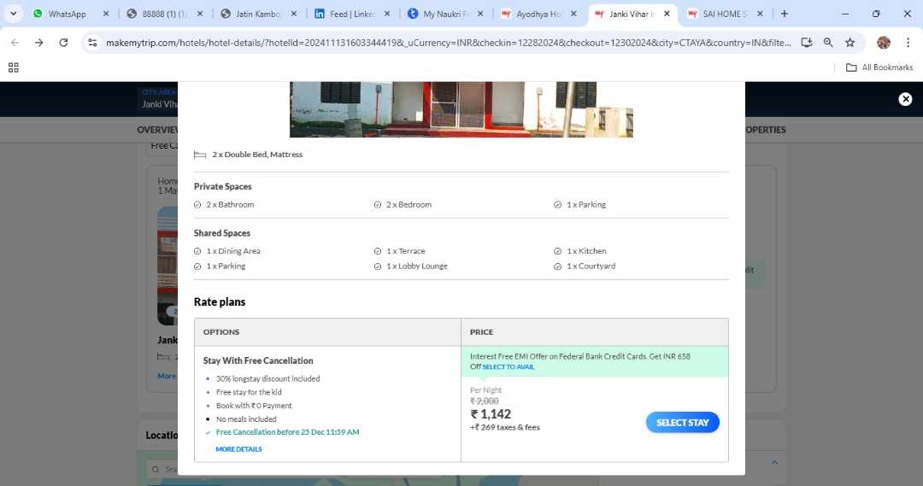Click the 1 x Courtyard check icon
The height and width of the screenshot is (486, 923).
point(557,266)
